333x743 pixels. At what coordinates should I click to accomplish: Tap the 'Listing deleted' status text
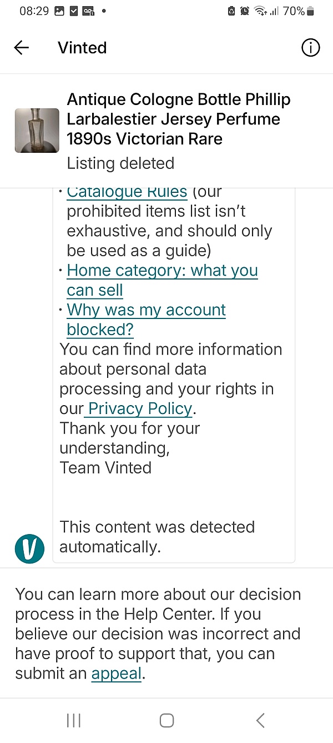click(120, 163)
